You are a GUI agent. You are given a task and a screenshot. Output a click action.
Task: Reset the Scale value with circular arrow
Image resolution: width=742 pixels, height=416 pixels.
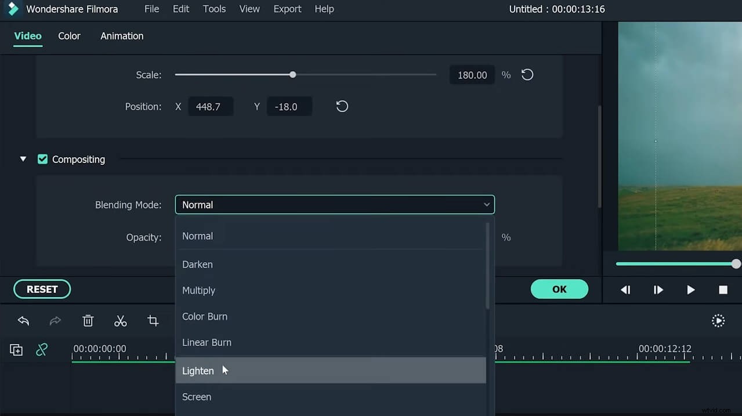pos(527,75)
